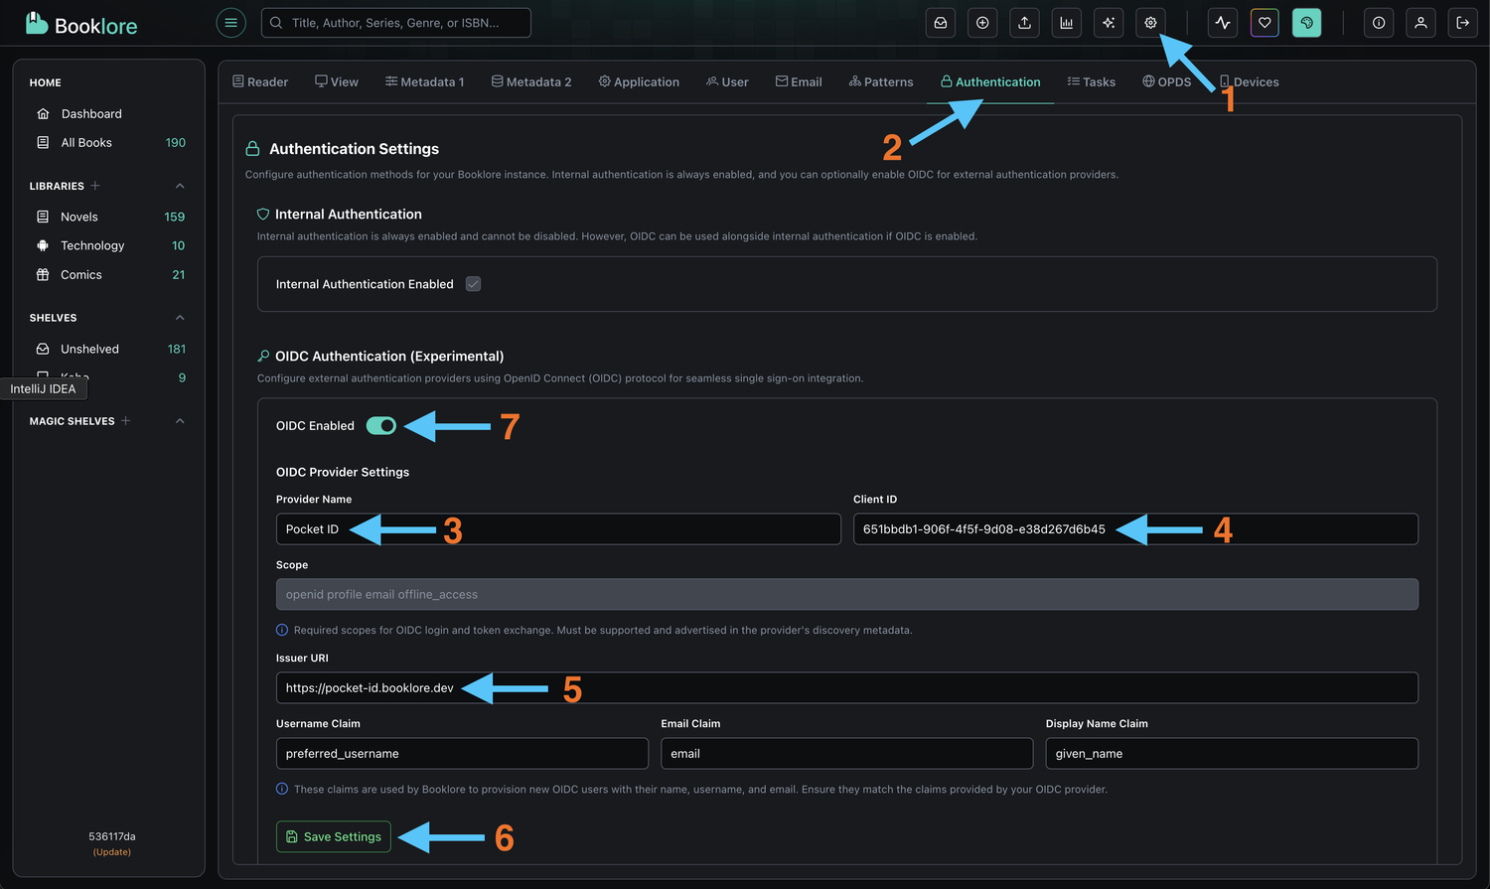
Task: Open the theme palette icon
Action: [1306, 22]
